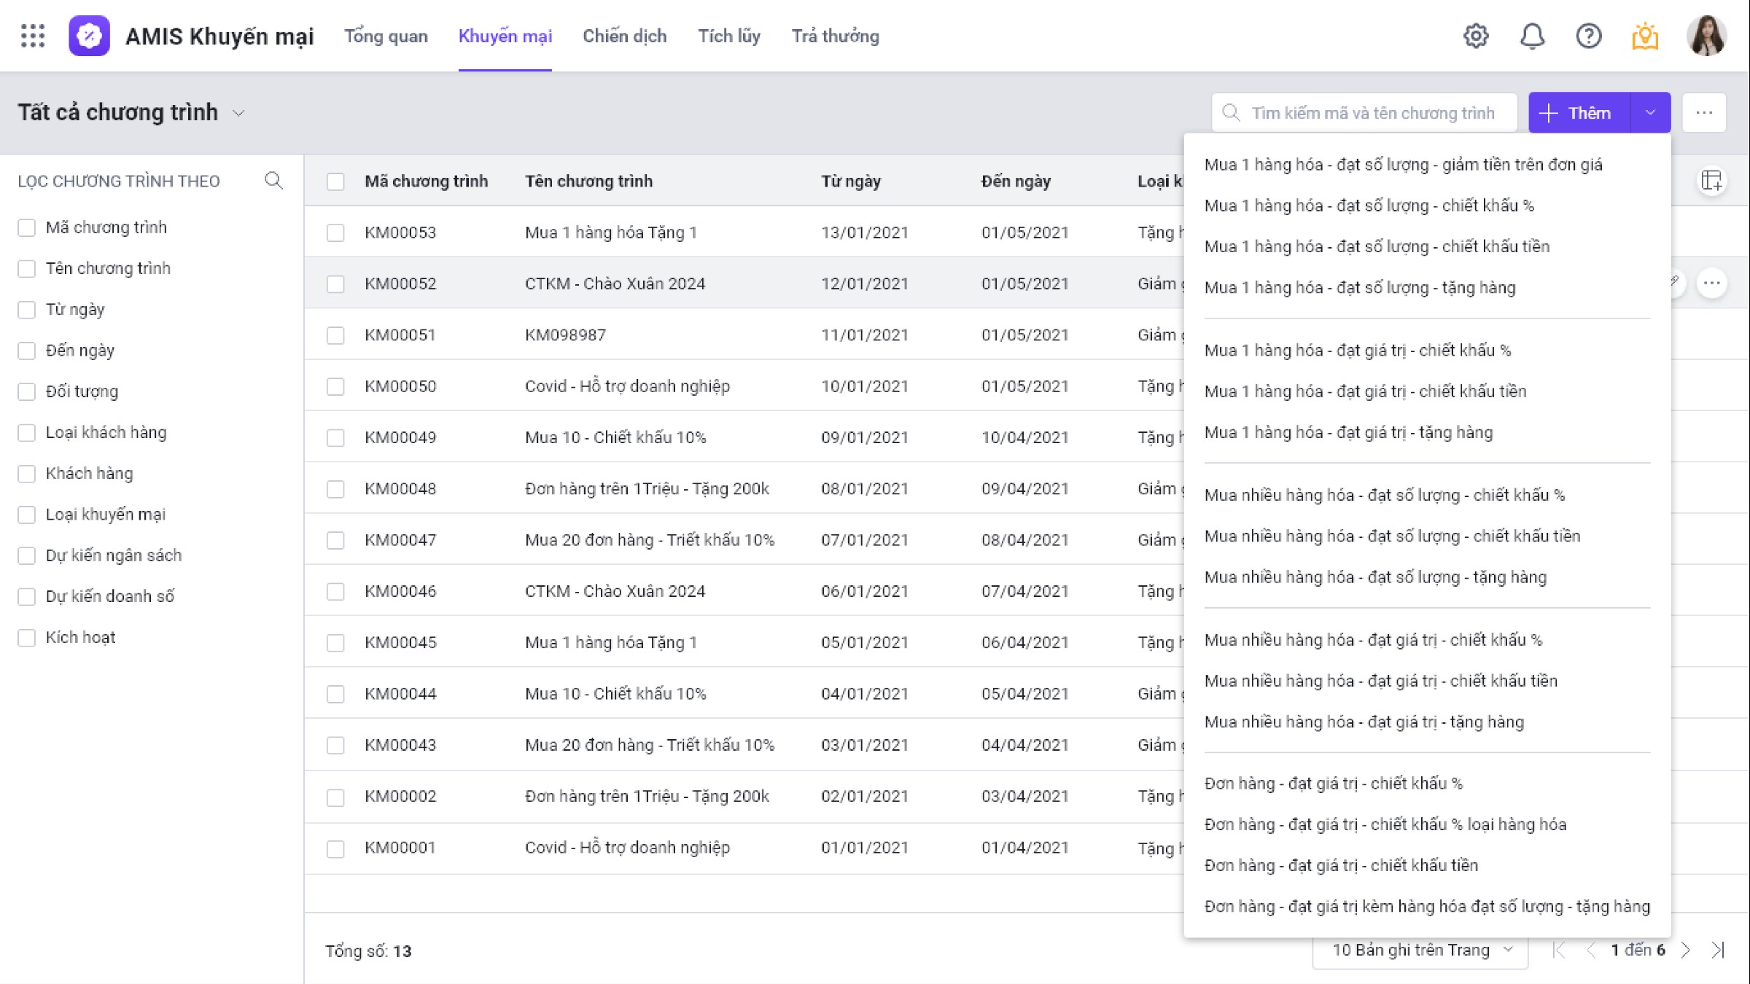Click the orange gift box icon

coord(1645,36)
